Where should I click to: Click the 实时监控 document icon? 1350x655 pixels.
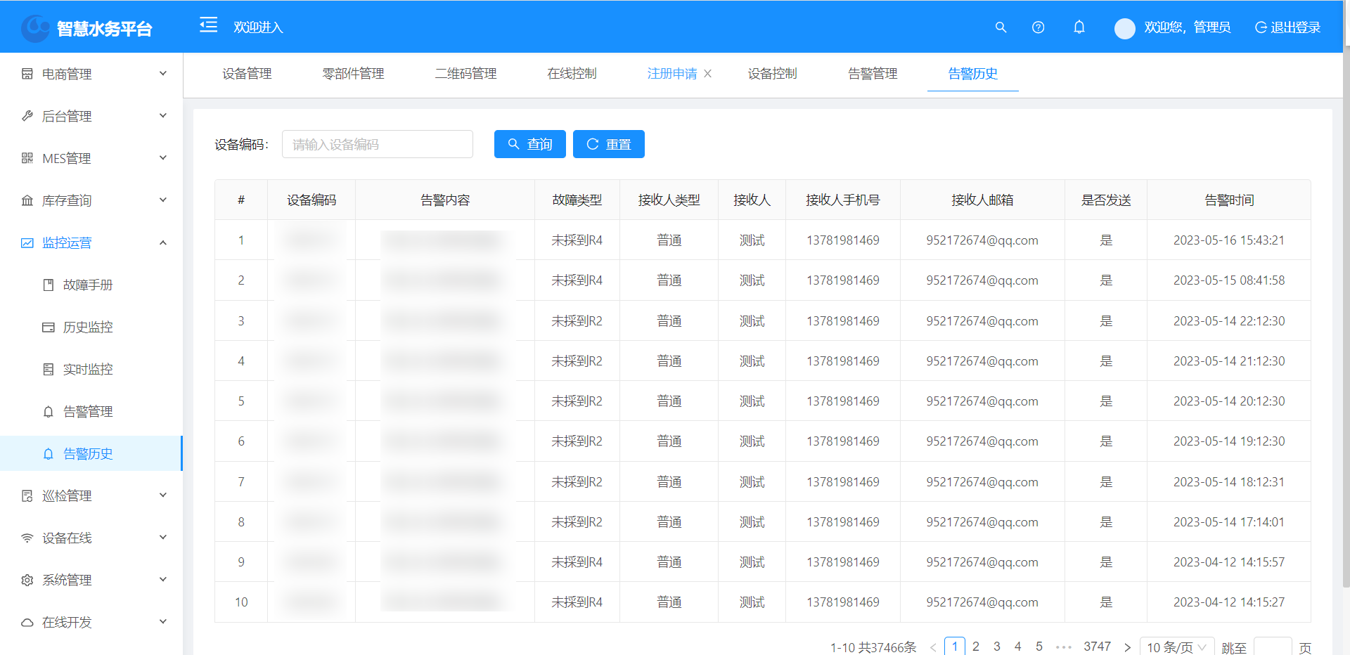pyautogui.click(x=49, y=369)
